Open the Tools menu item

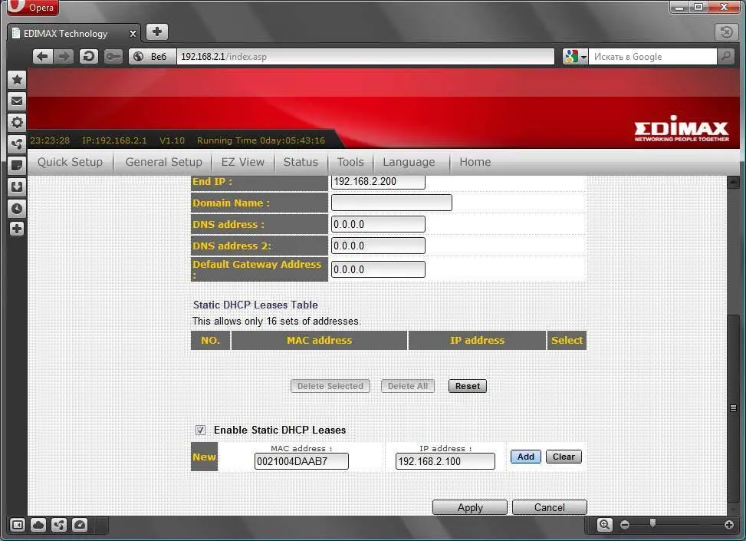coord(350,162)
